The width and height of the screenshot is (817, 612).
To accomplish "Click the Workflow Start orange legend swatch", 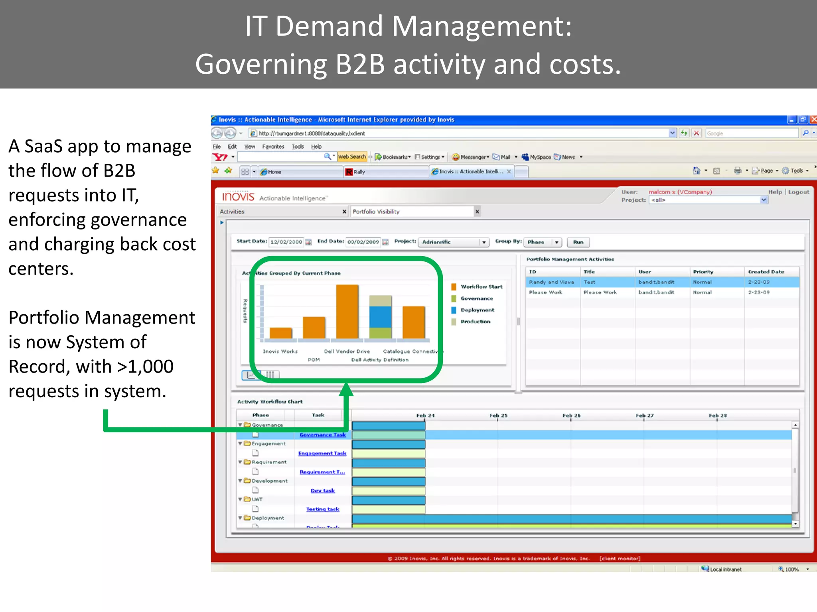I will coord(454,286).
